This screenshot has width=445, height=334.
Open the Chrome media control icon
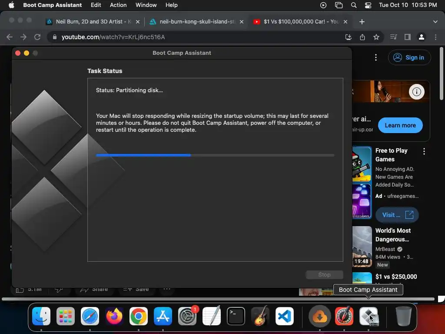point(393,37)
